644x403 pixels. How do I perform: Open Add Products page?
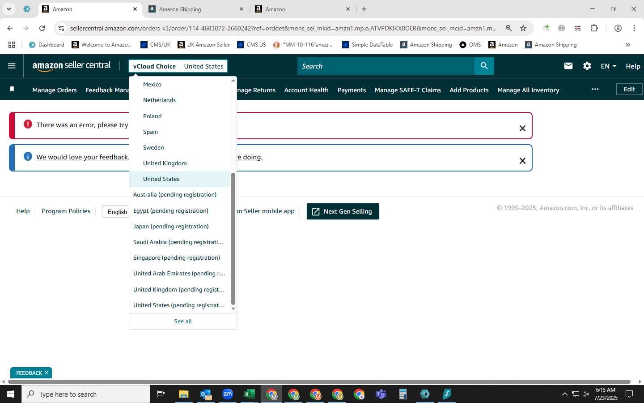(x=469, y=90)
